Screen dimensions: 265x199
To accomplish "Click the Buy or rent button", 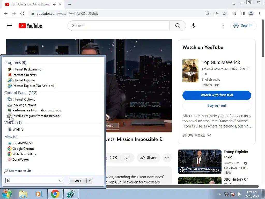I will pos(217,105).
